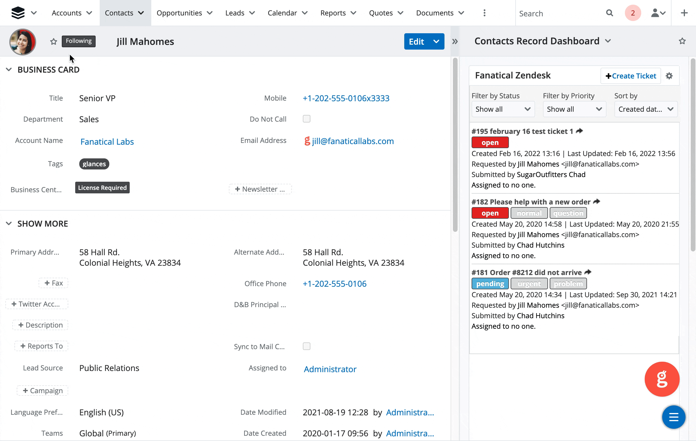This screenshot has height=441, width=696.
Task: Open the Filter by Status dropdown
Action: (503, 109)
